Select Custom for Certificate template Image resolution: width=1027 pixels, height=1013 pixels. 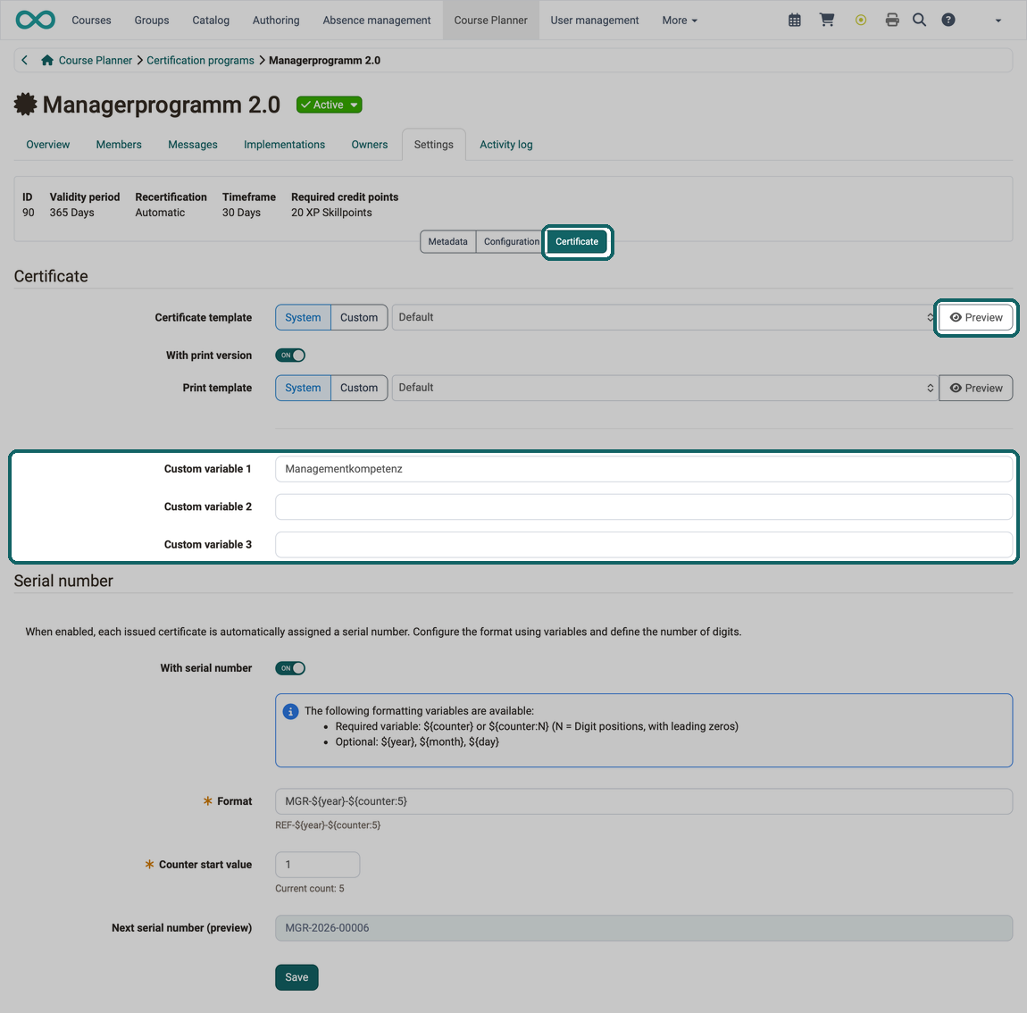click(x=359, y=318)
